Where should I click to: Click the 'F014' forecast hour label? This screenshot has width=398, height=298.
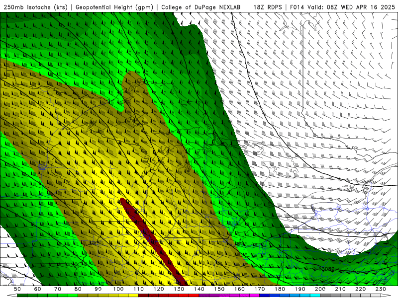coord(297,7)
